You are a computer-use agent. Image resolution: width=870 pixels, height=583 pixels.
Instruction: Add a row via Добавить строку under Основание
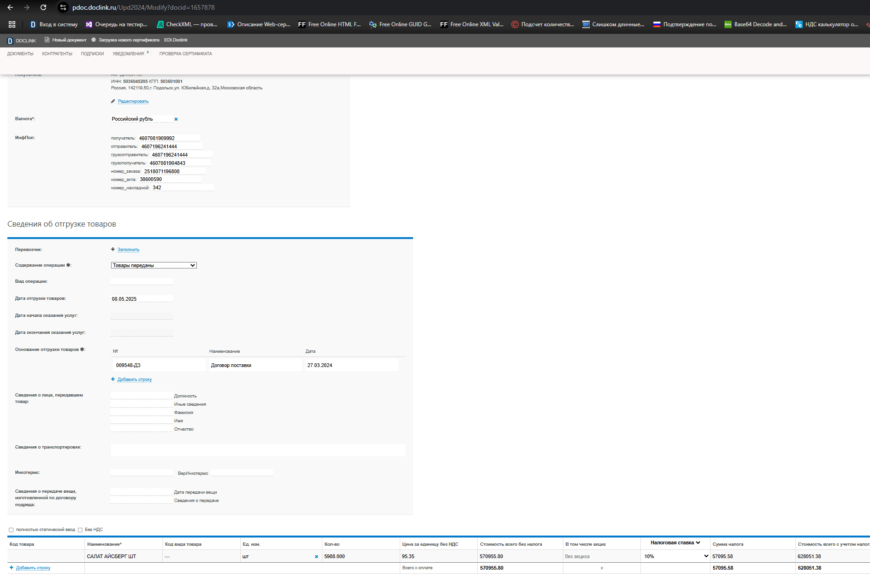click(x=135, y=379)
